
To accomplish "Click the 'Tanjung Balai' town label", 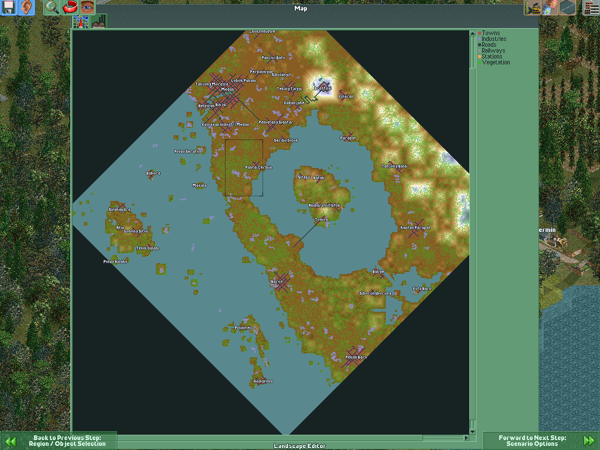I will click(394, 166).
